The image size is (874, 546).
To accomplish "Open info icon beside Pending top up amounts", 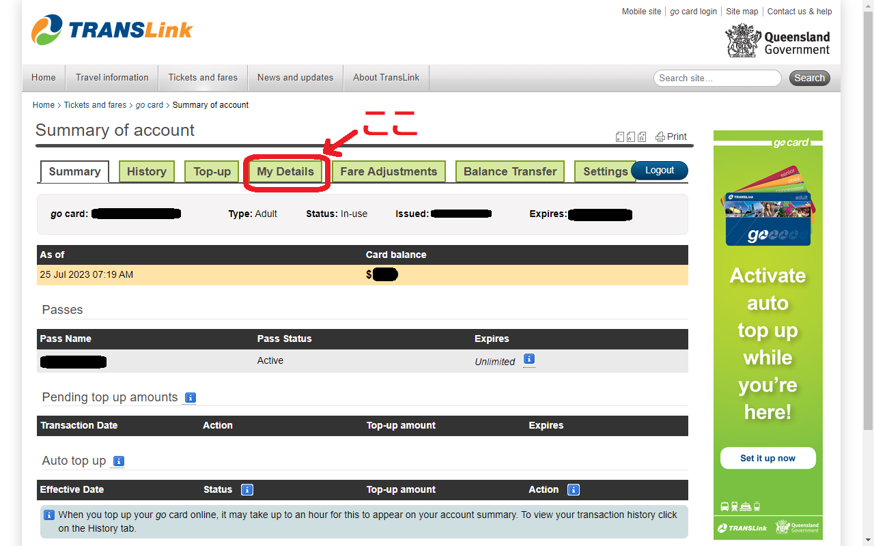I will 191,397.
